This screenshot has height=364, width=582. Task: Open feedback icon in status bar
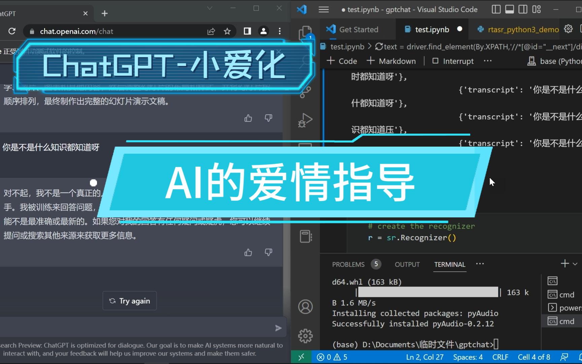pyautogui.click(x=564, y=357)
